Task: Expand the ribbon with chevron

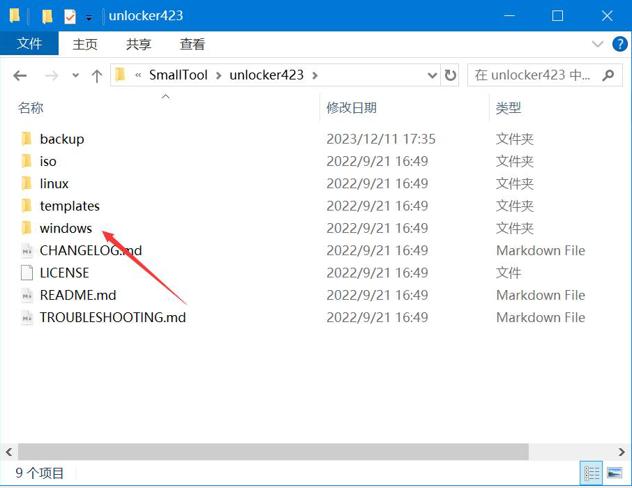Action: [597, 44]
